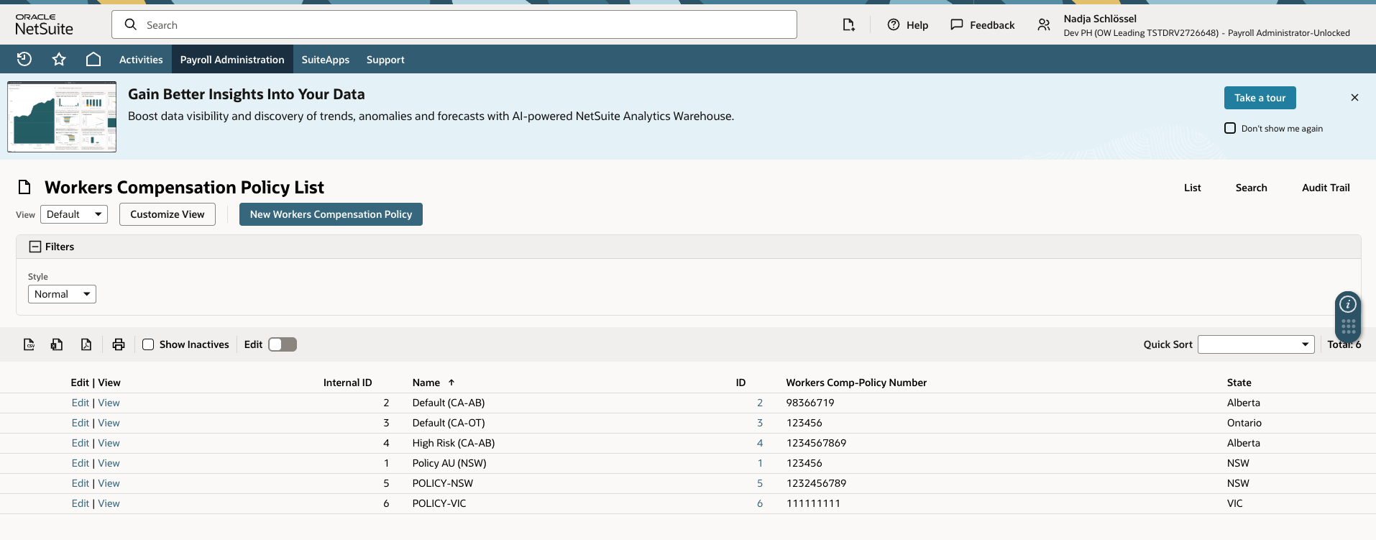Export the list as PDF

click(86, 344)
